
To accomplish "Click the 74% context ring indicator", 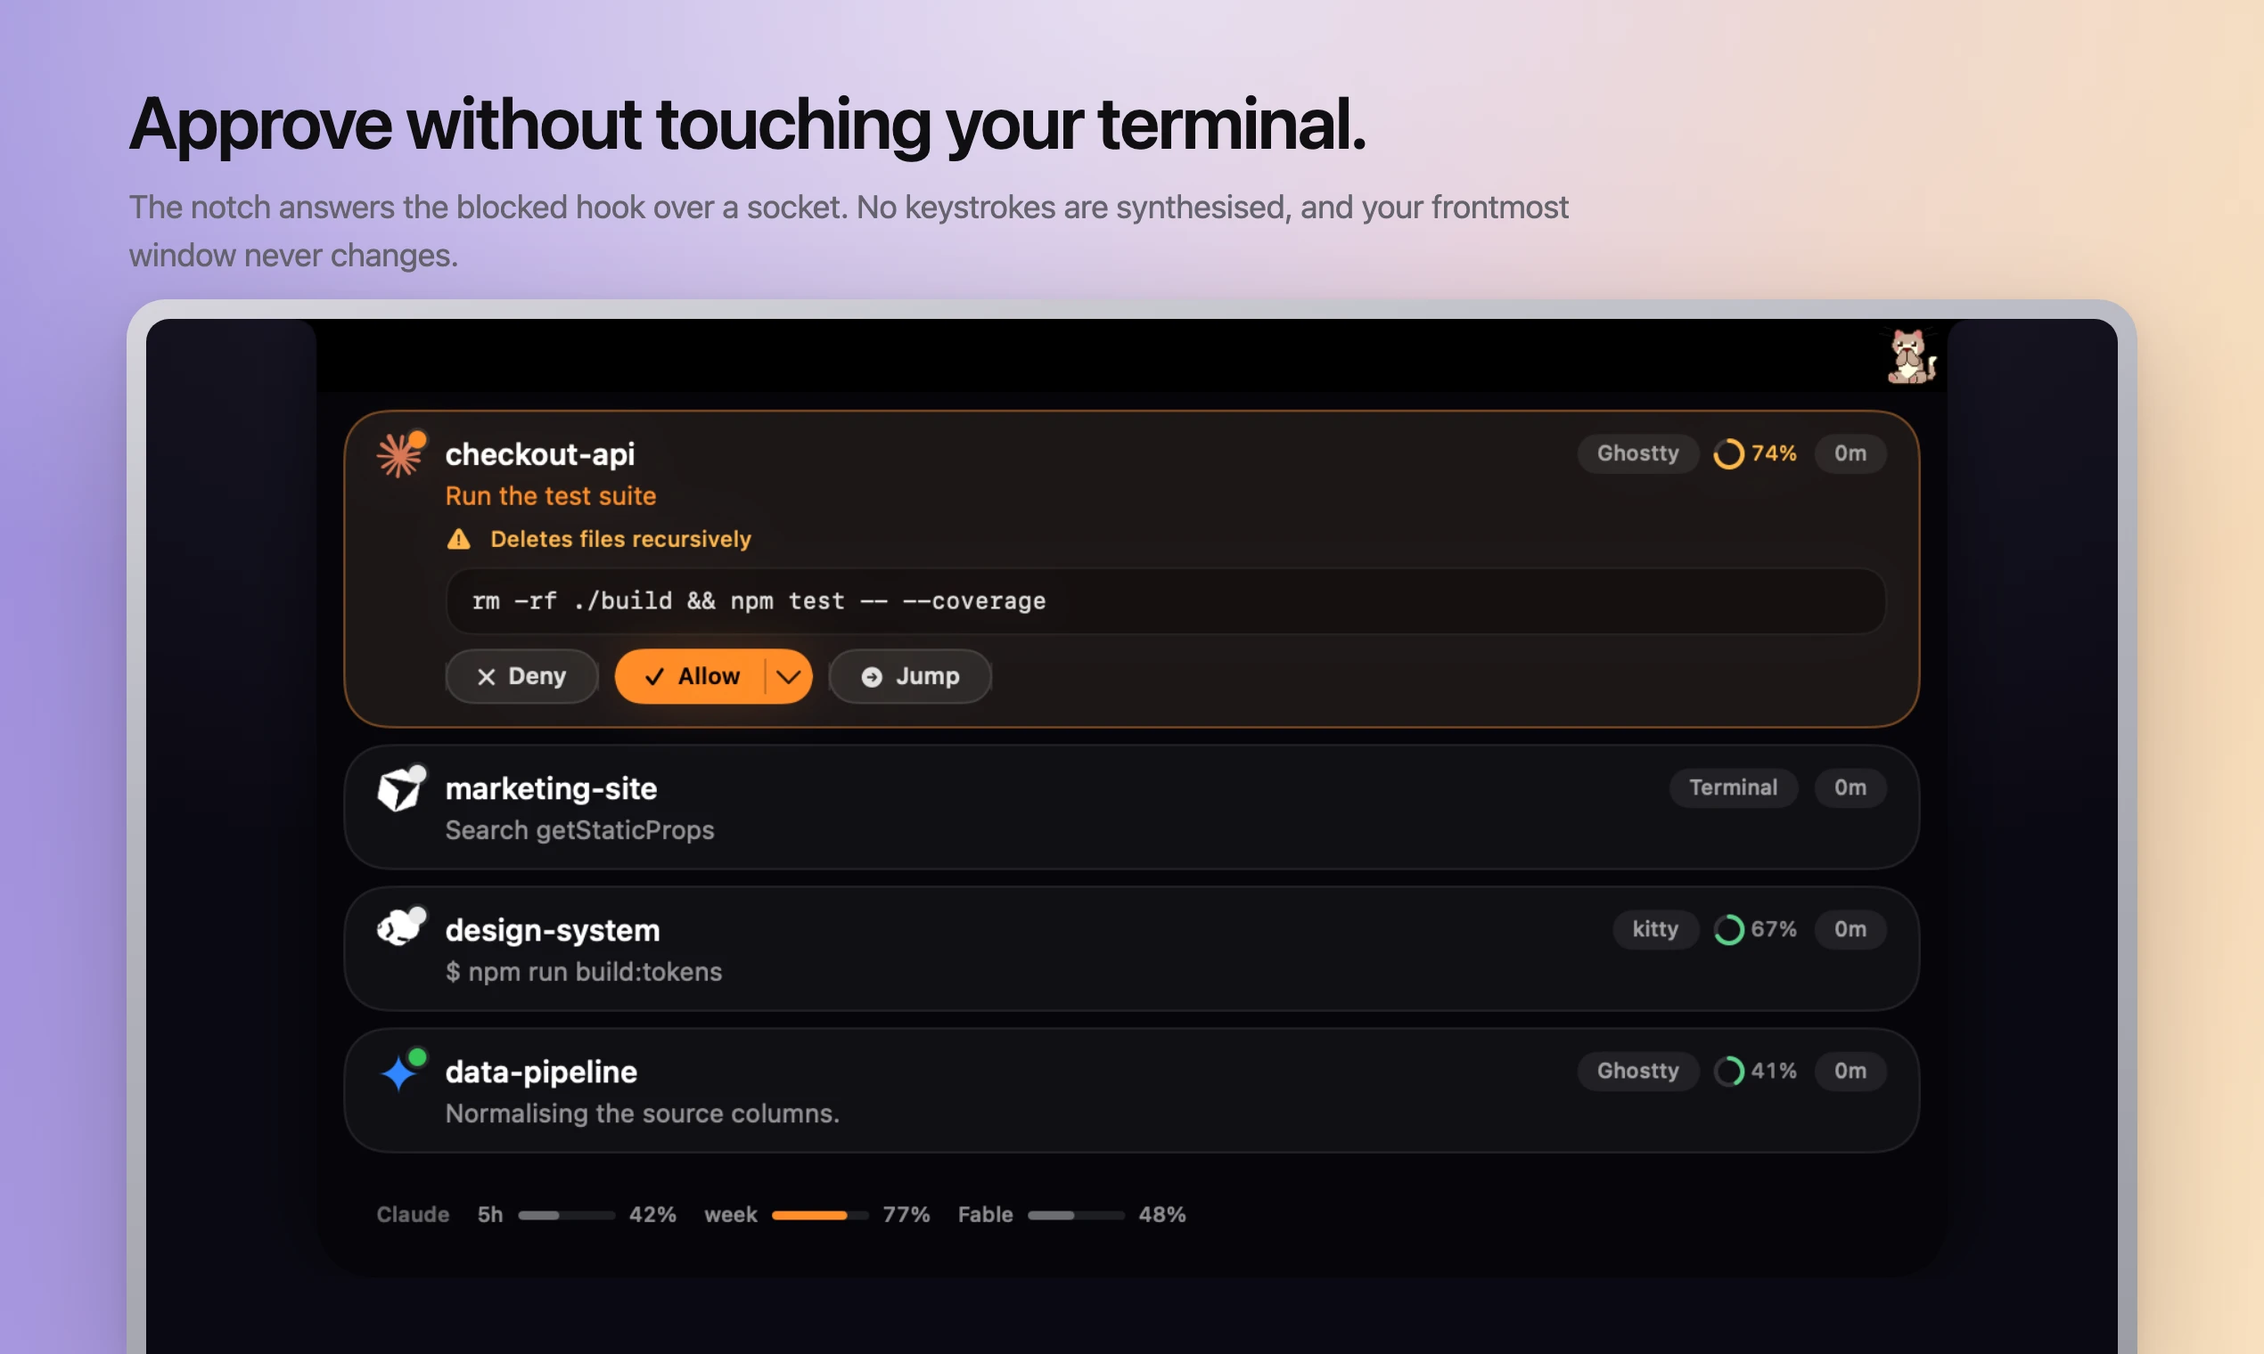I will click(x=1727, y=453).
